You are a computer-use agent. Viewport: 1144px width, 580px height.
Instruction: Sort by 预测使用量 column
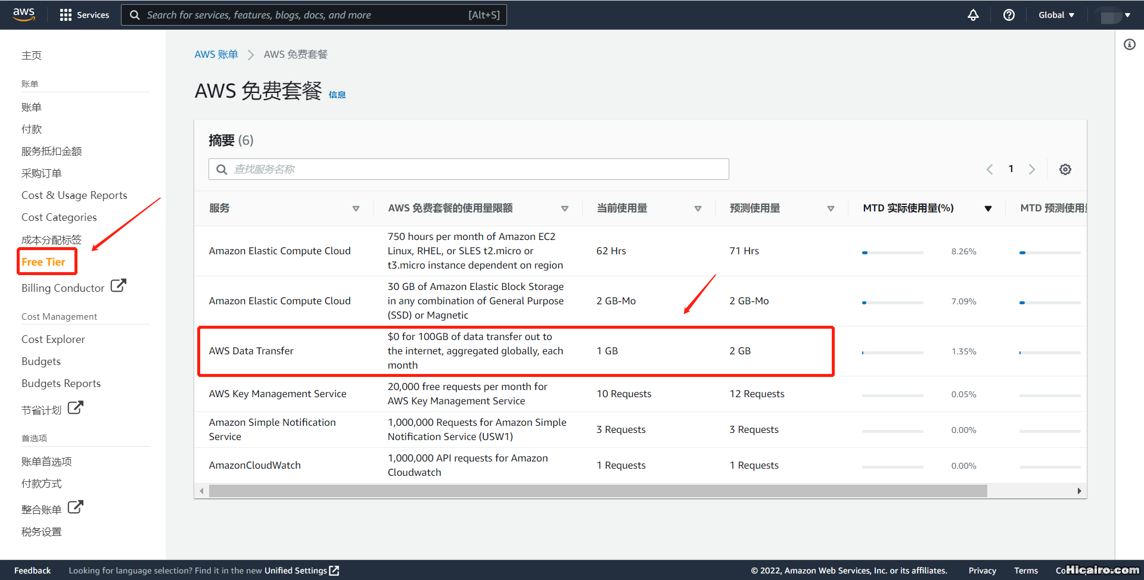coord(831,208)
